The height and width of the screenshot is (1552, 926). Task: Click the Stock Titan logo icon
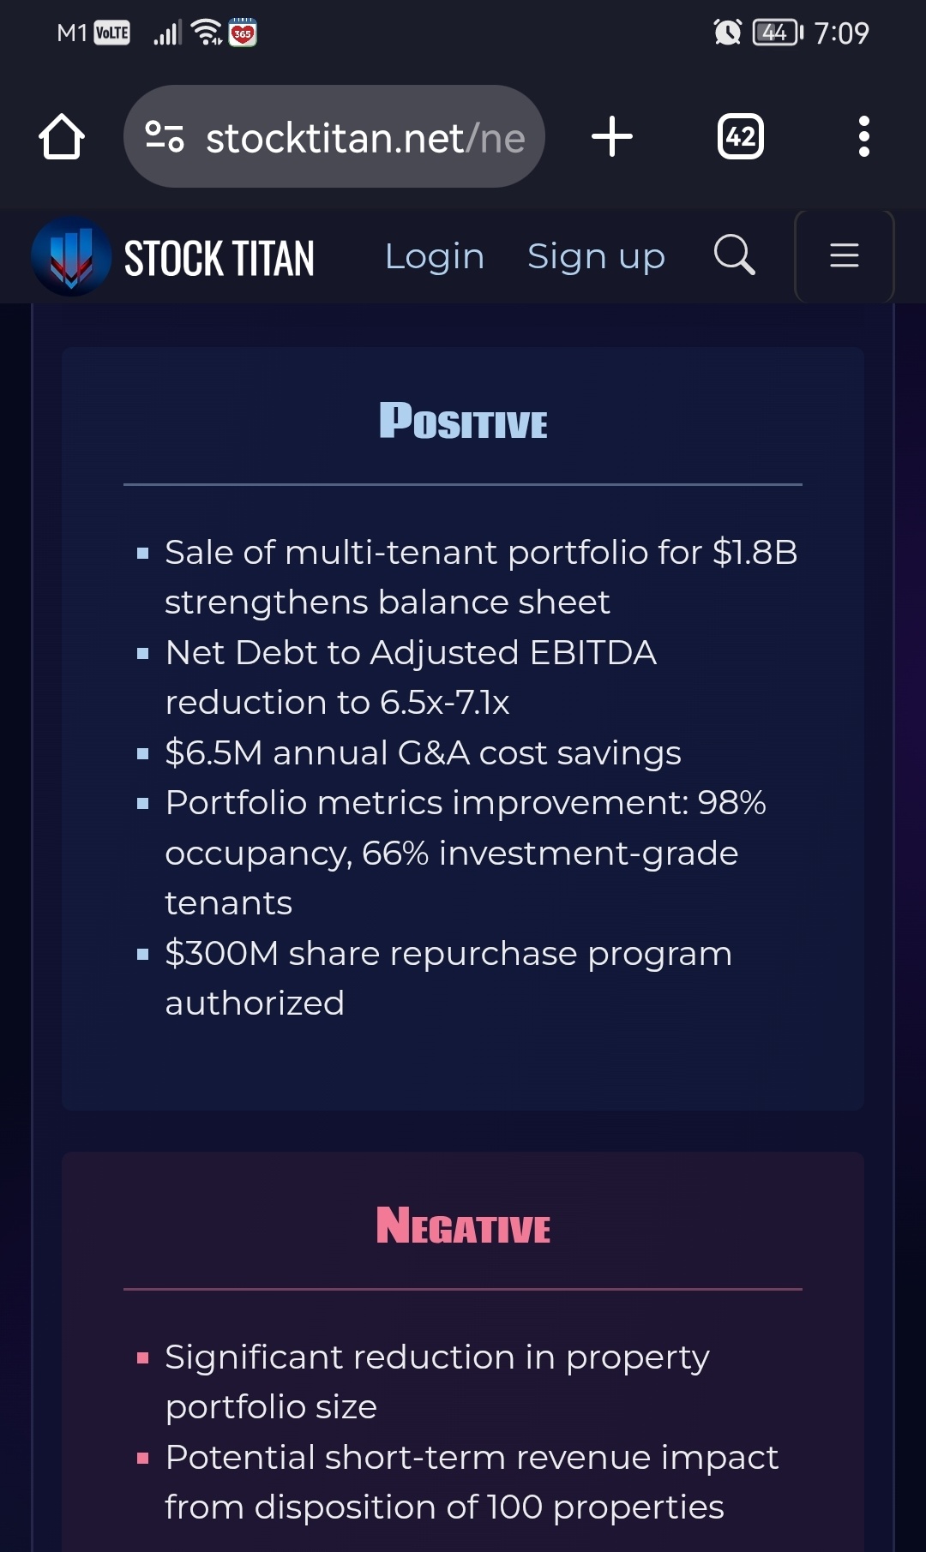click(71, 256)
